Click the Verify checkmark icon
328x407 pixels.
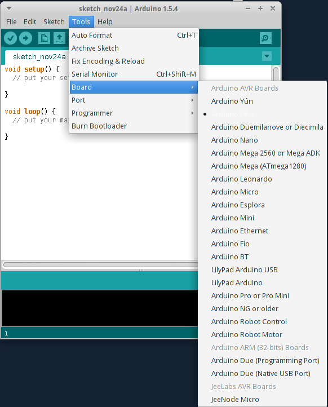(x=10, y=38)
